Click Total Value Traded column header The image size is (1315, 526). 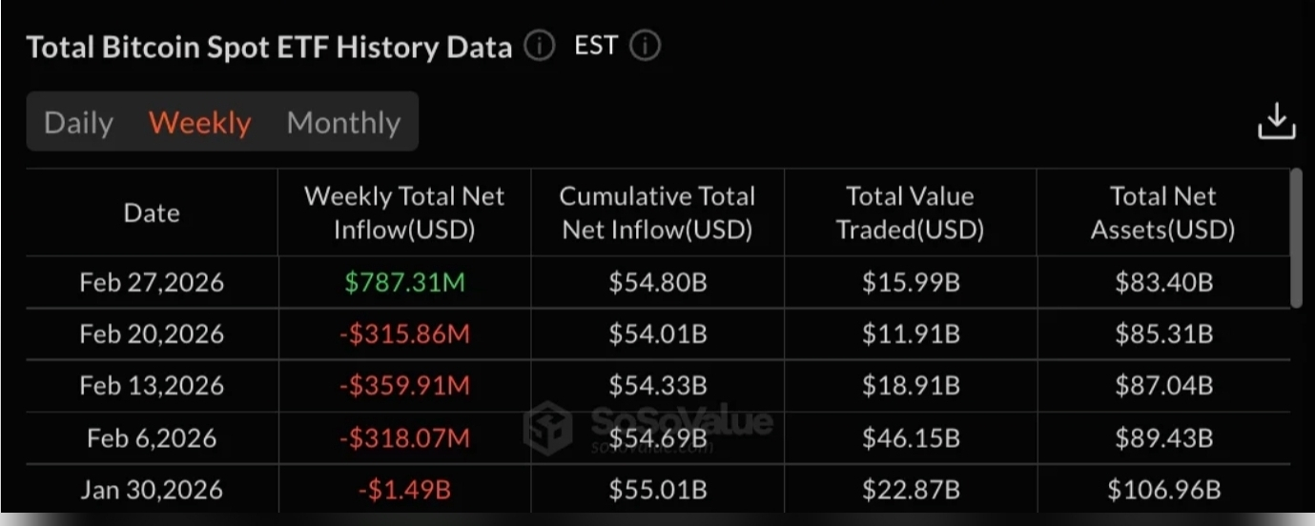pos(910,212)
